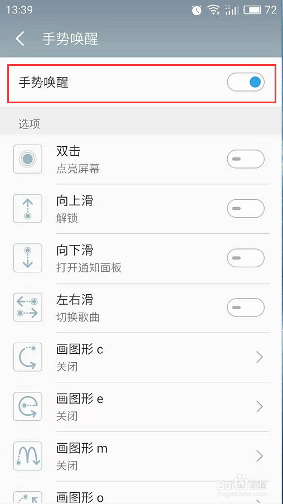
Task: Expand the 画图形 m chevron
Action: (x=260, y=456)
